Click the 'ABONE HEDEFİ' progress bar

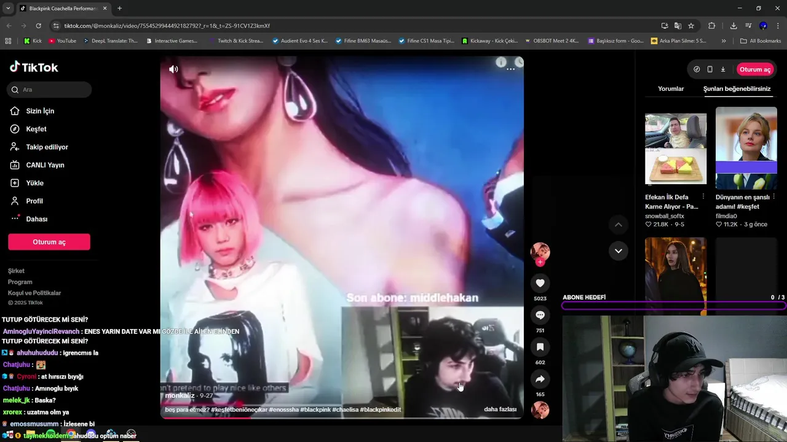tap(674, 305)
